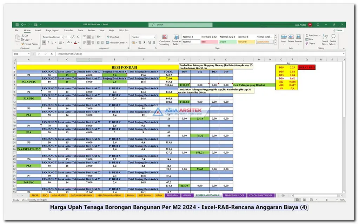The width and height of the screenshot is (358, 224).
Task: Toggle underline formatting
Action: click(52, 43)
